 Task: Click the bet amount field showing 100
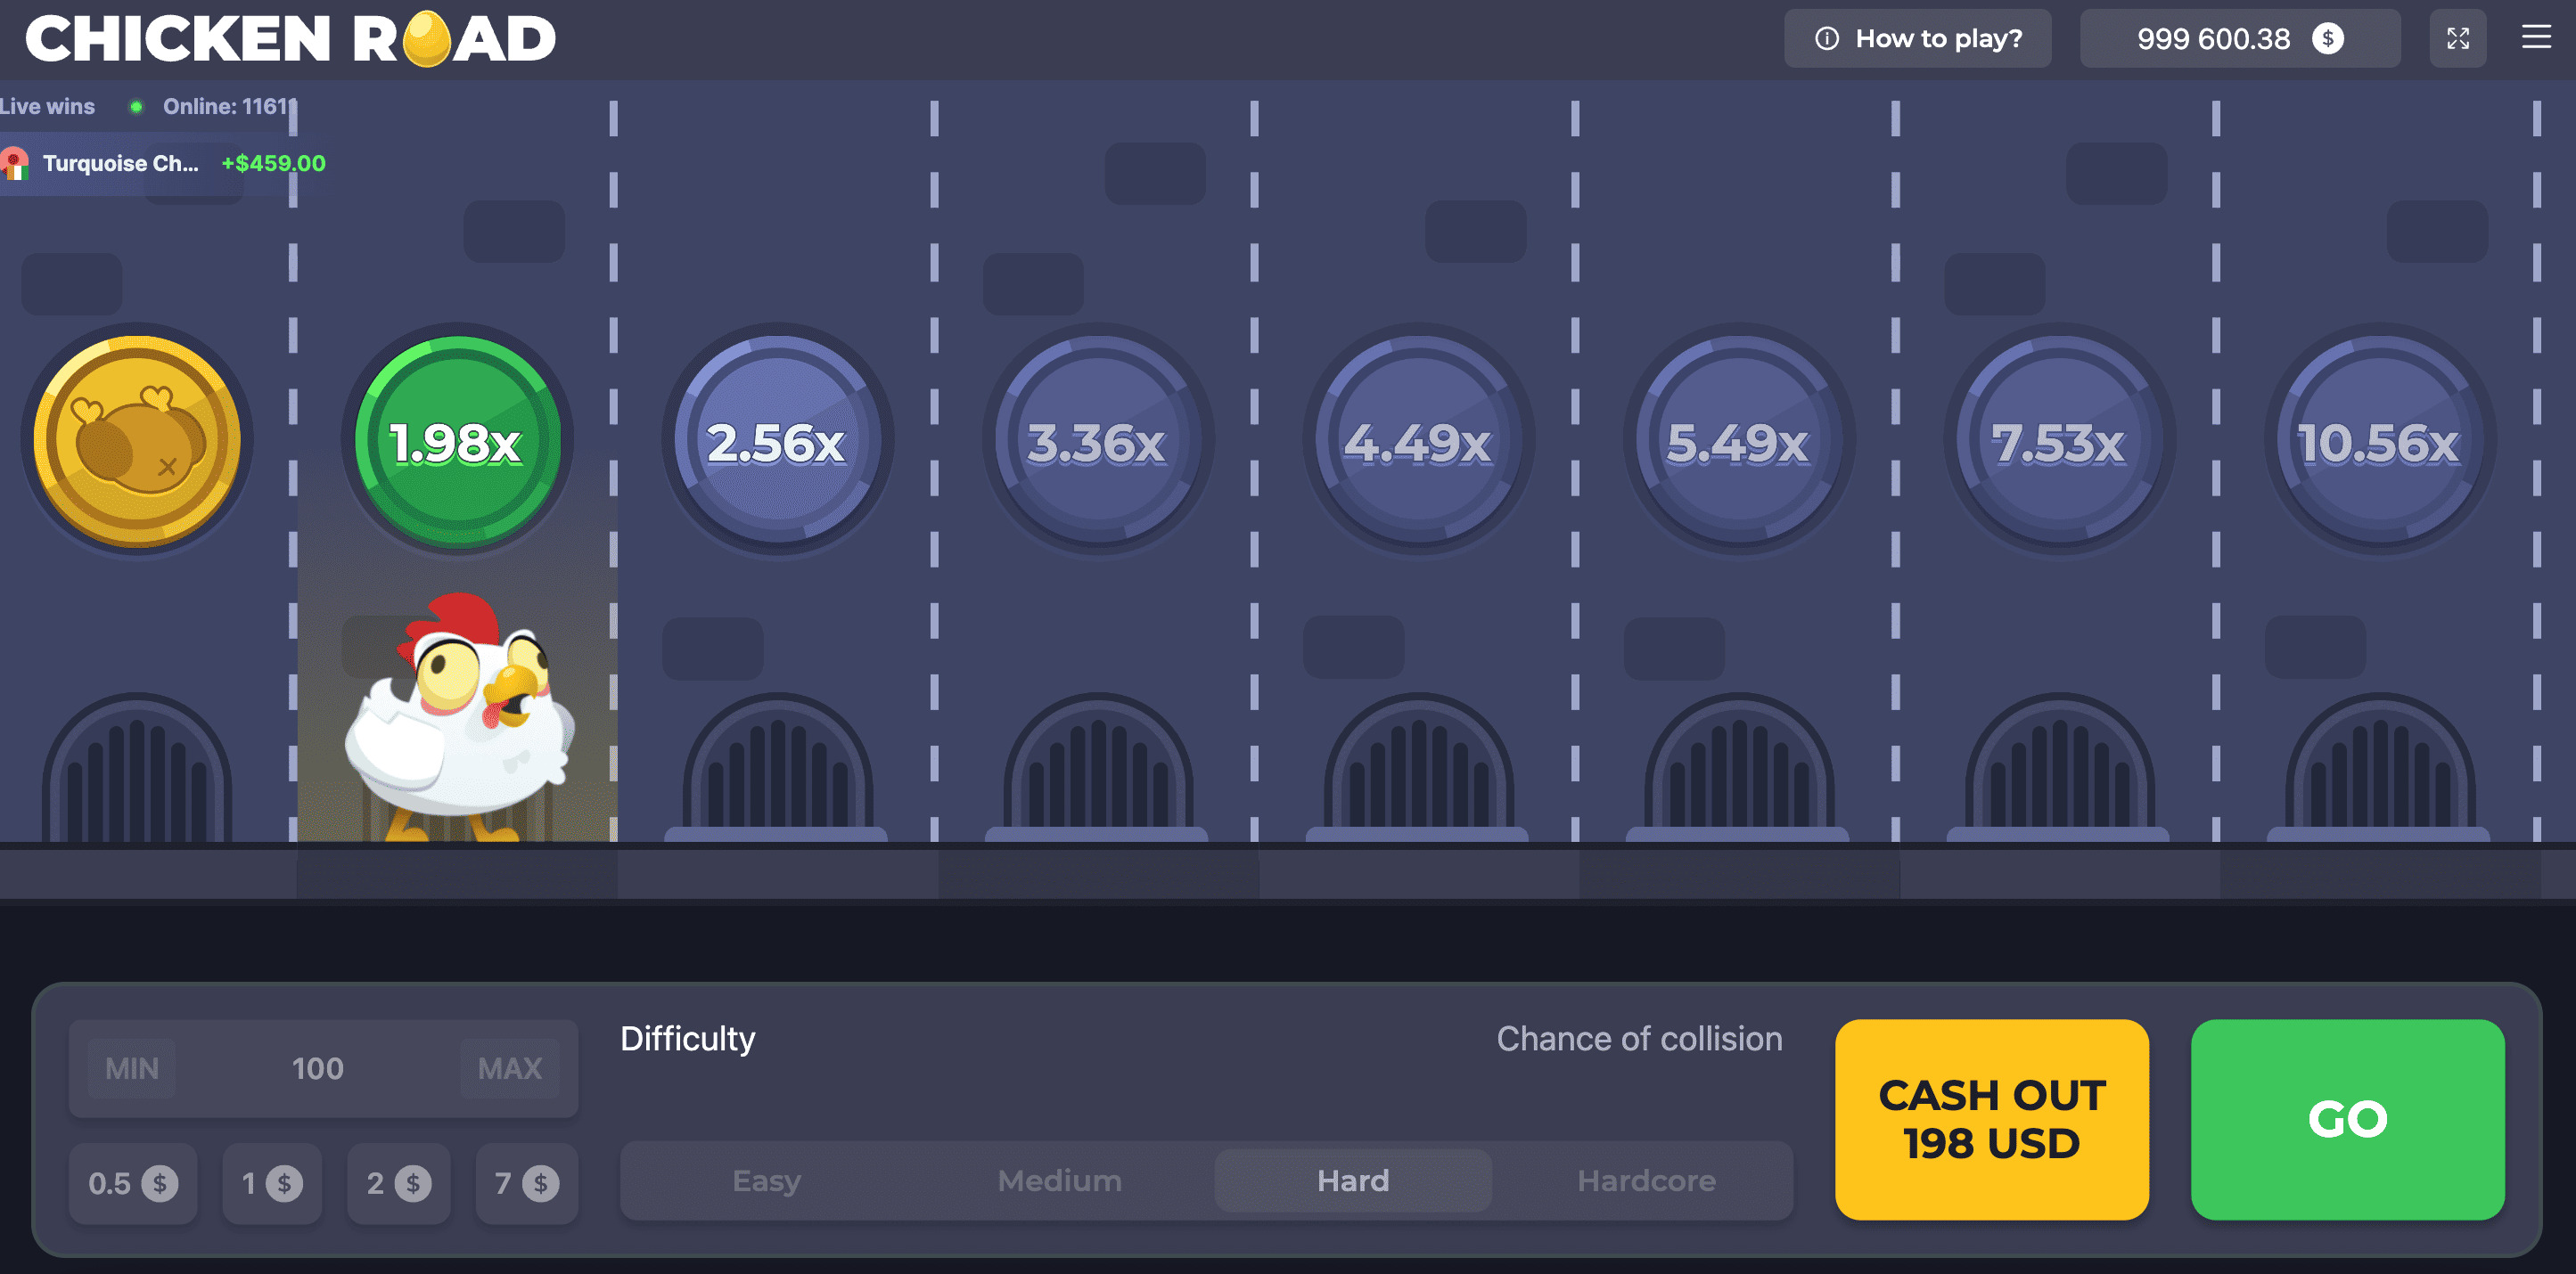(318, 1068)
